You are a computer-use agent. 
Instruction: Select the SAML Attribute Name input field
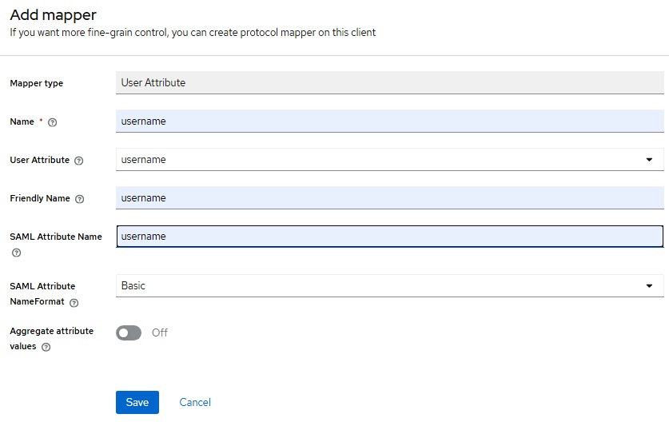[x=389, y=237]
